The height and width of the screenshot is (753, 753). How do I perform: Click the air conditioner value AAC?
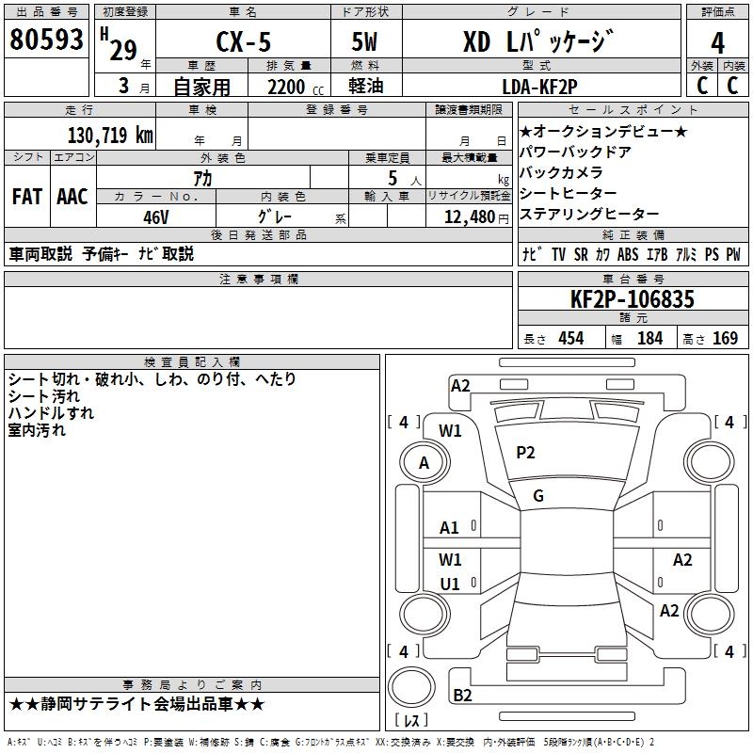click(72, 197)
